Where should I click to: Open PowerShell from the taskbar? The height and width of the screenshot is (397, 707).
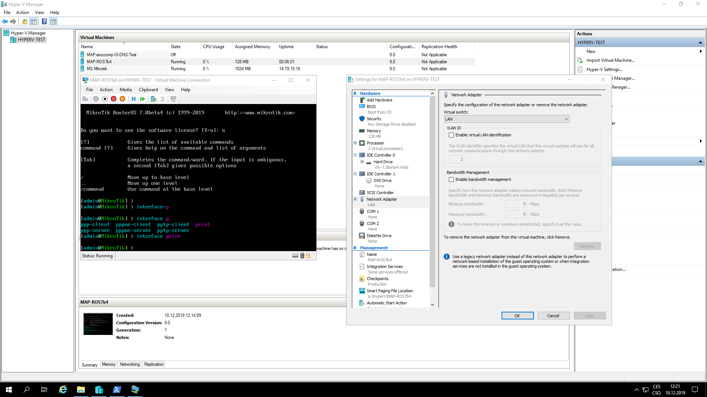[117, 390]
